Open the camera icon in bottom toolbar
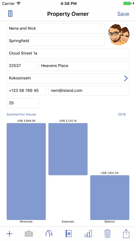 pyautogui.click(x=29, y=234)
